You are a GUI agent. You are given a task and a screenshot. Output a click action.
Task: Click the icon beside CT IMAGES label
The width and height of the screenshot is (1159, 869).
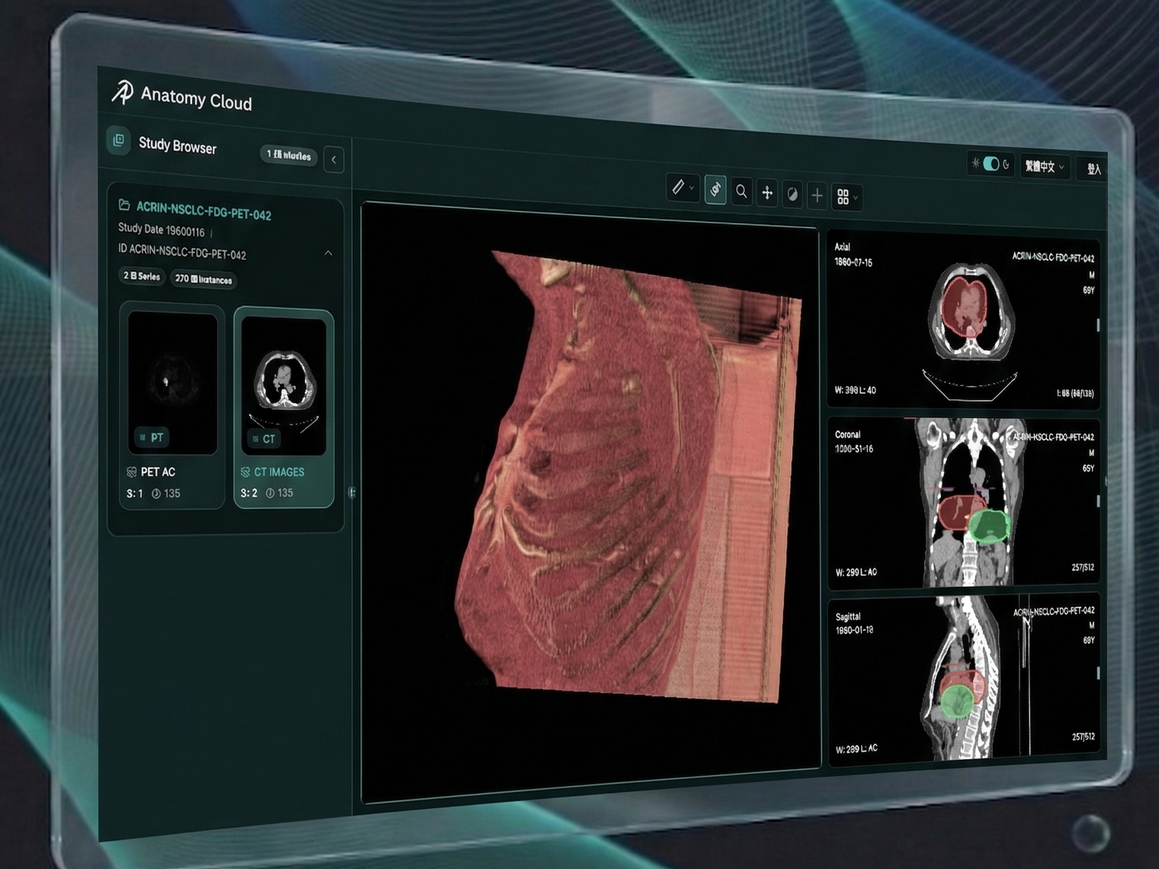point(246,472)
